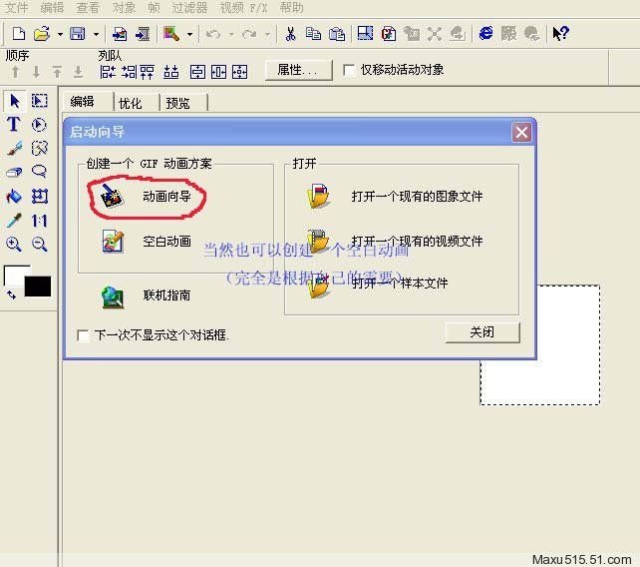
Task: Open the 过滤器 filter menu
Action: tap(189, 8)
